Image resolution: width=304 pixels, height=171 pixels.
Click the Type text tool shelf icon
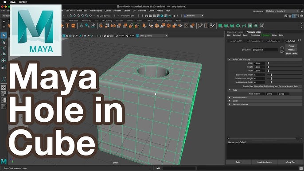(67, 26)
